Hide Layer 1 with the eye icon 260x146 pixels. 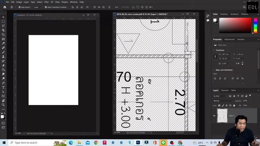(x=214, y=116)
